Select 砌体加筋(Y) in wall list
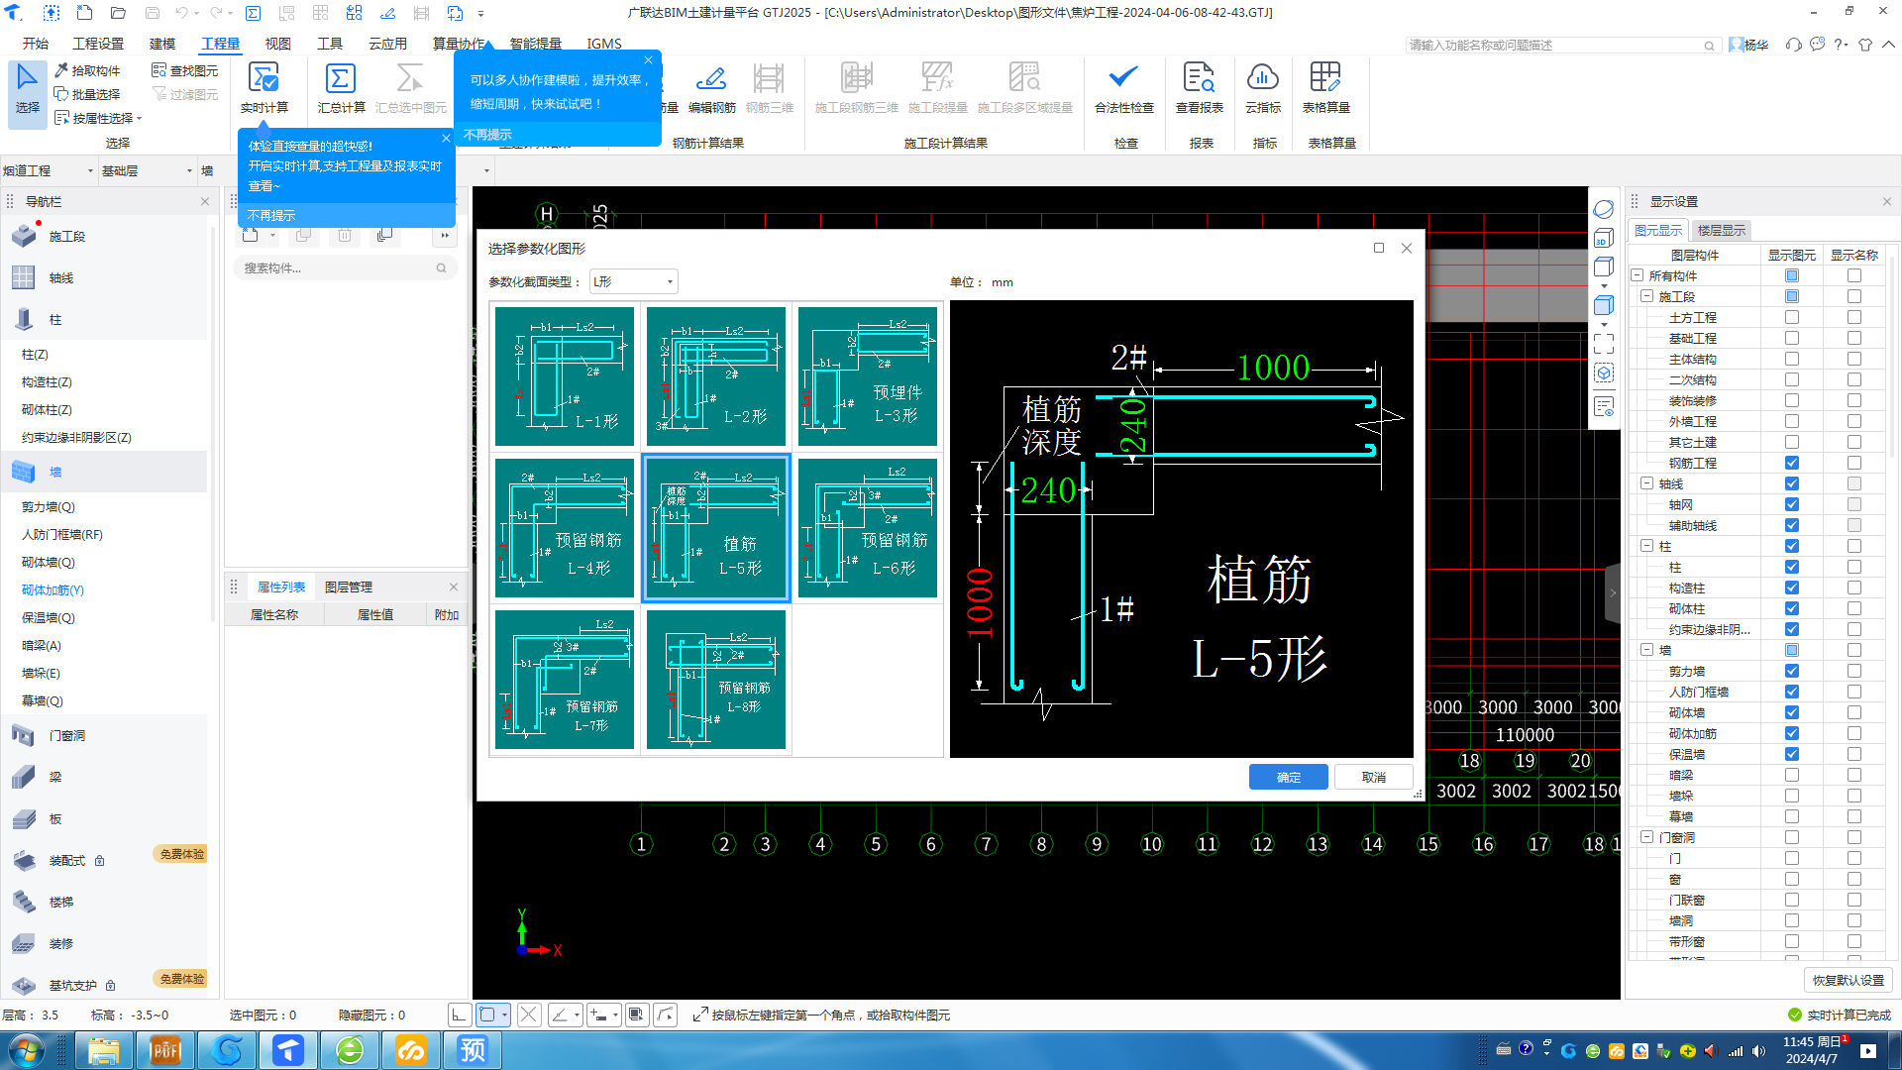Image resolution: width=1902 pixels, height=1070 pixels. pos(53,589)
